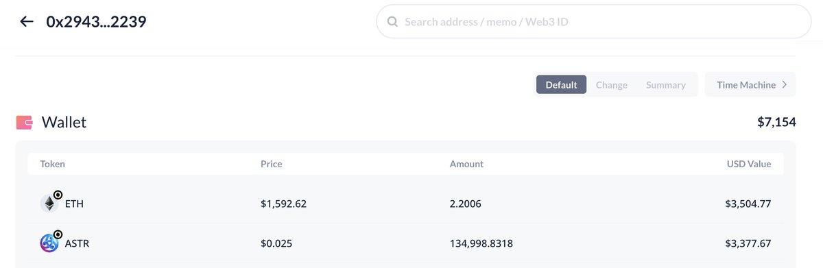This screenshot has height=268, width=823.
Task: Click the address 0x2943...2239 title
Action: point(96,22)
